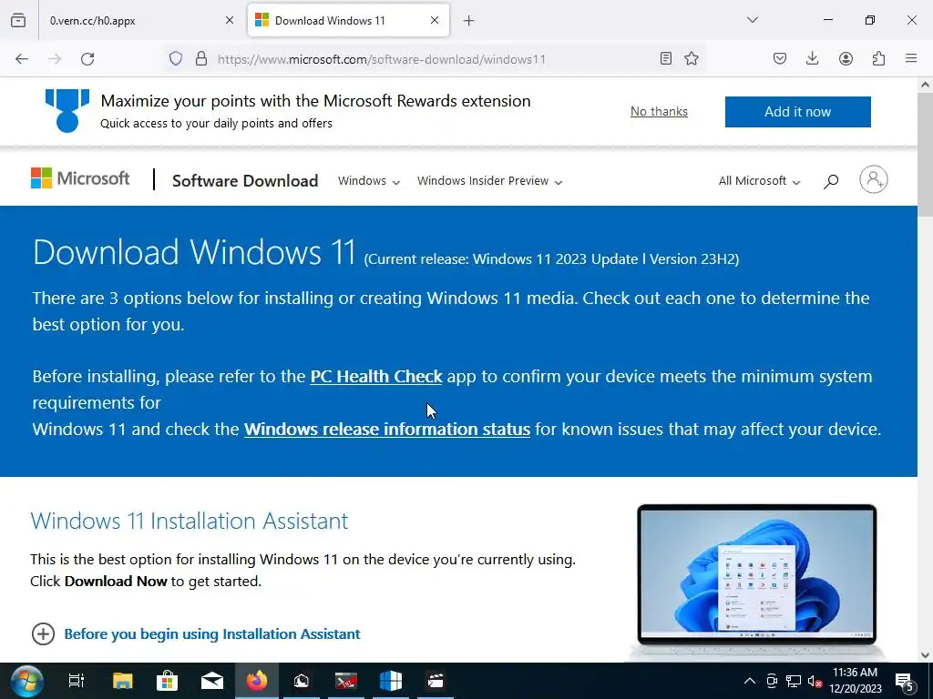933x699 pixels.
Task: Open tracking protection shield icon
Action: coord(176,59)
